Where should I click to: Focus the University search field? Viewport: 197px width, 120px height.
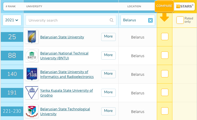click(67, 20)
